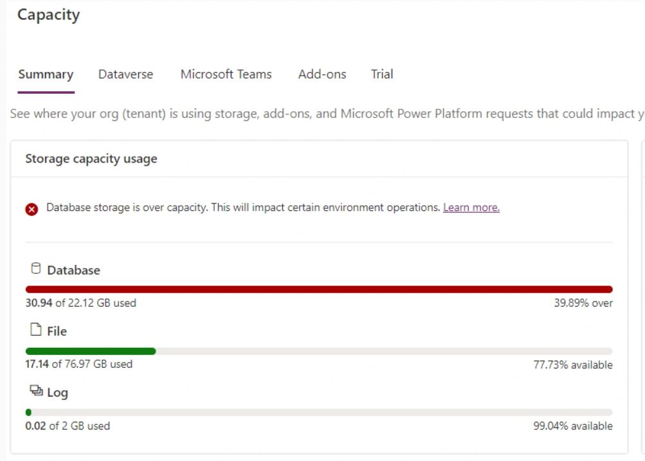
Task: Click the 17.14 of 76.97 GB used text
Action: pyautogui.click(x=78, y=364)
